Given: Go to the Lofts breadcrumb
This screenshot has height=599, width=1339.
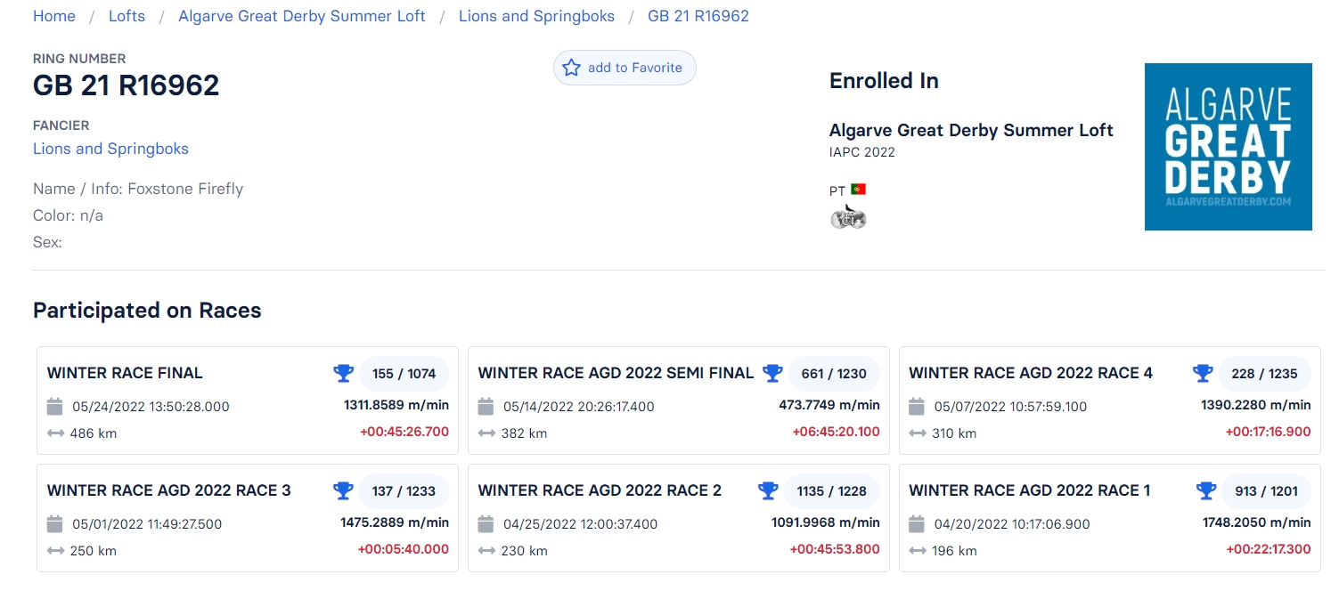Looking at the screenshot, I should [127, 16].
